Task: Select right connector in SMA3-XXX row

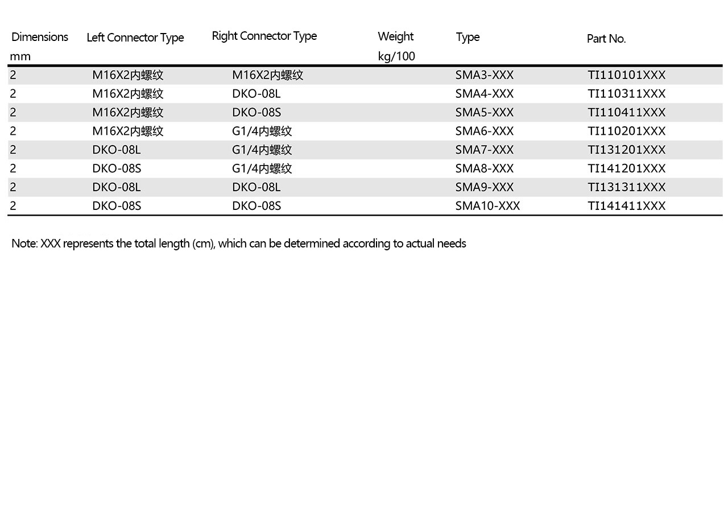Action: point(268,75)
